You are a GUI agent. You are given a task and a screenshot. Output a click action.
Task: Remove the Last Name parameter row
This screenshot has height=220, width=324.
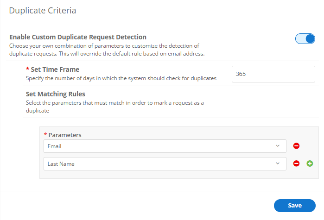coord(297,163)
